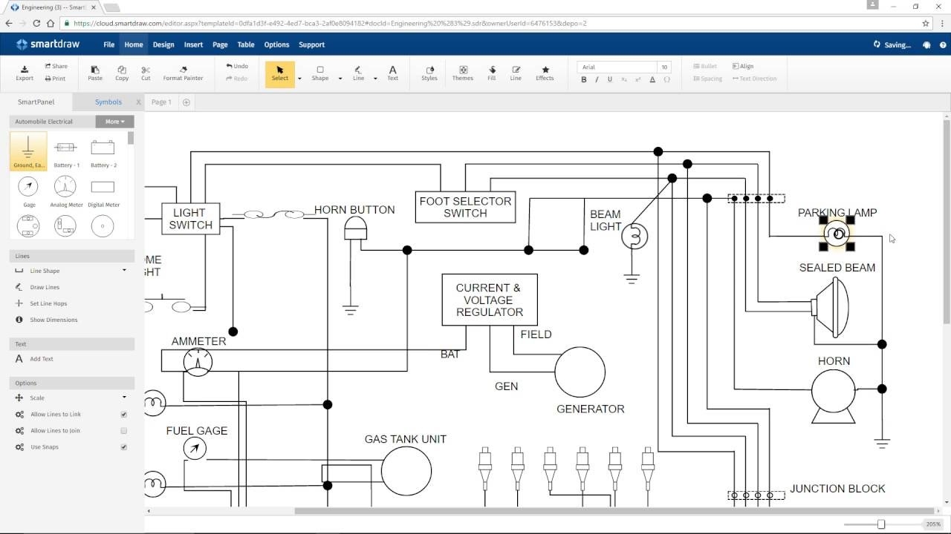The width and height of the screenshot is (951, 534).
Task: Click the Draw Lines tool
Action: (x=45, y=287)
